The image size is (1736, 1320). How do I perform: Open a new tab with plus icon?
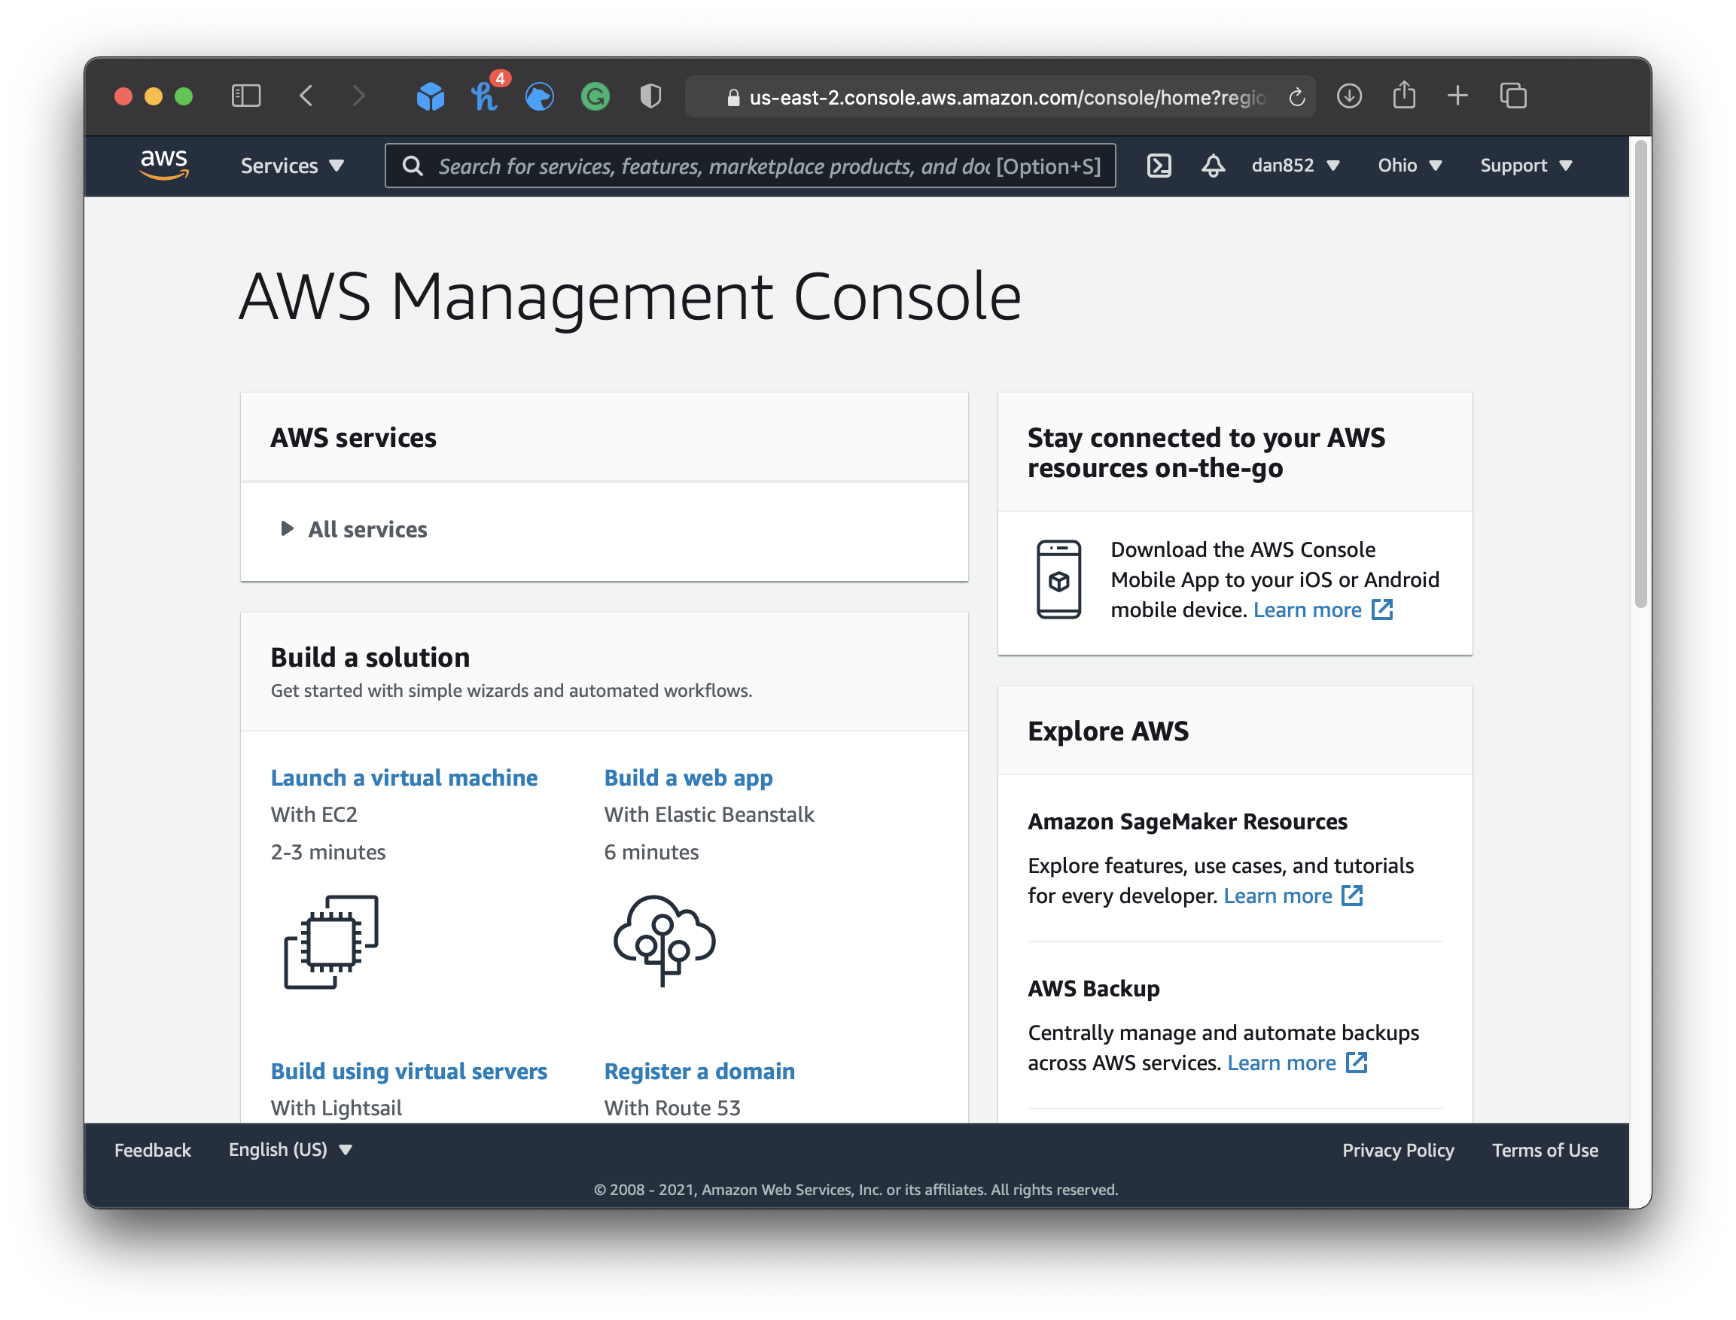pos(1457,96)
